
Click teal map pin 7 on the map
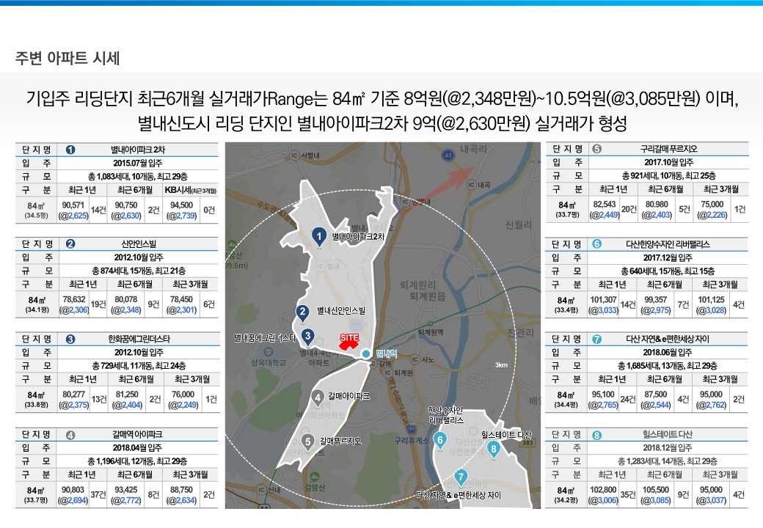[x=460, y=478]
